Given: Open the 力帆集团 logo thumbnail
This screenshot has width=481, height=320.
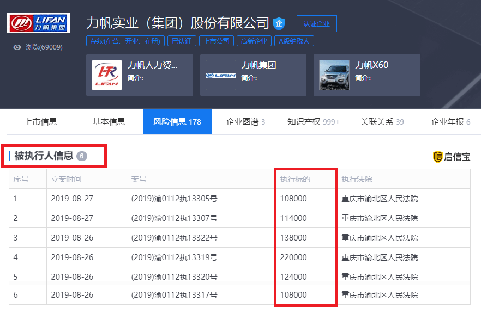Looking at the screenshot, I should 221,75.
